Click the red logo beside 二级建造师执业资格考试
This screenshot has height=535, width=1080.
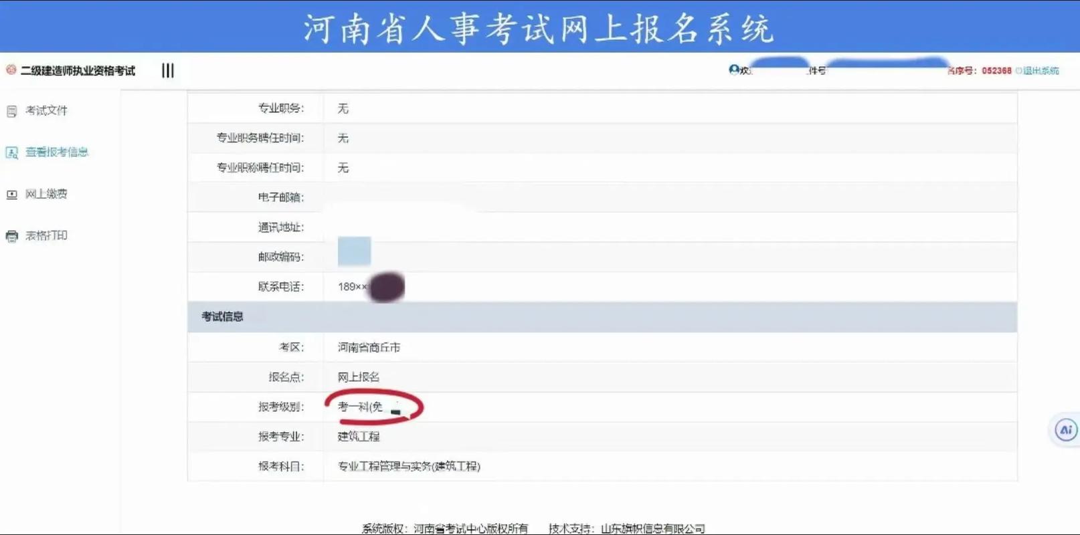pyautogui.click(x=11, y=70)
